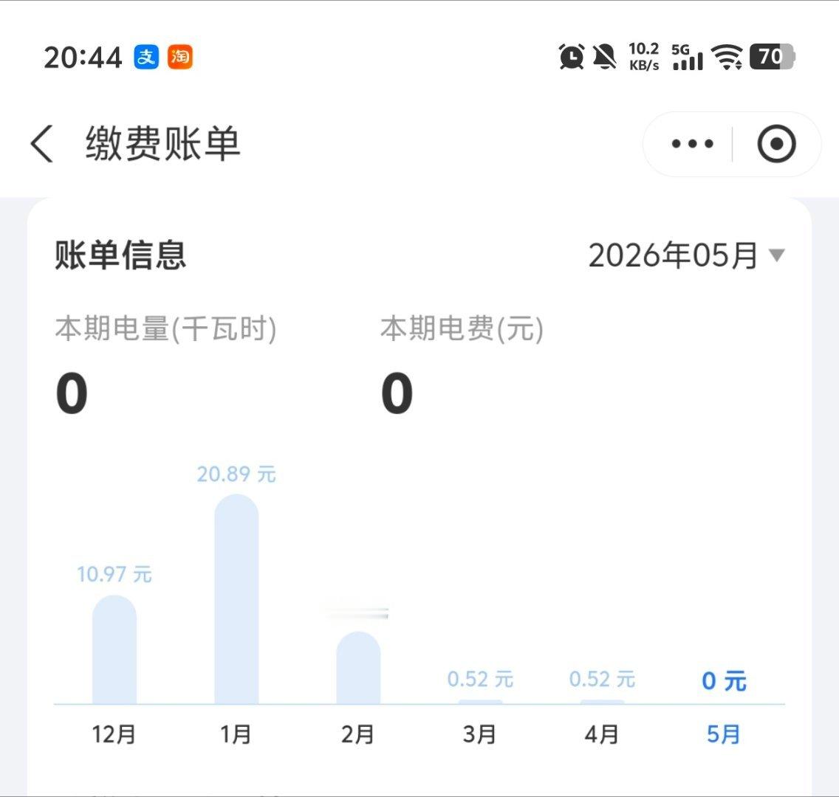Tap the Taobao icon in status bar
This screenshot has width=839, height=797.
179,57
